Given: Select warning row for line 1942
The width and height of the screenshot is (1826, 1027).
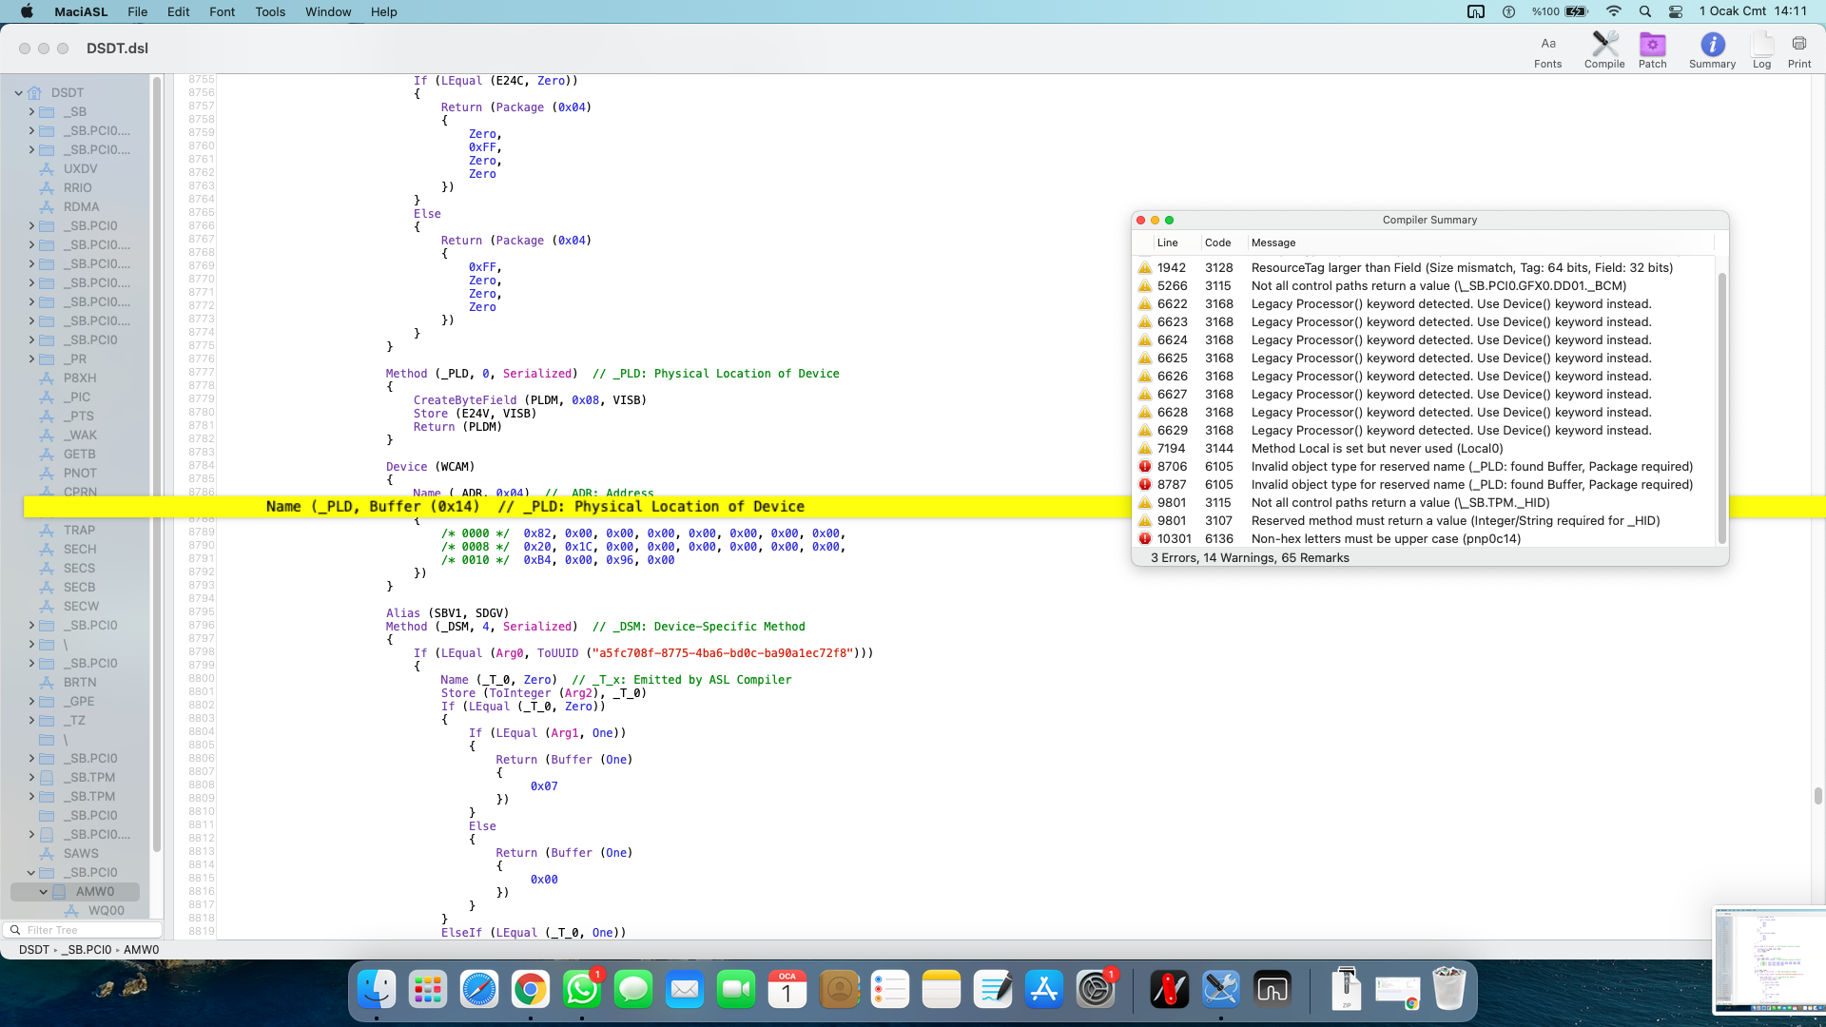Looking at the screenshot, I should click(1425, 267).
